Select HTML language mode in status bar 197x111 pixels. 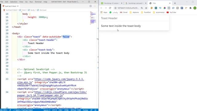point(66,110)
